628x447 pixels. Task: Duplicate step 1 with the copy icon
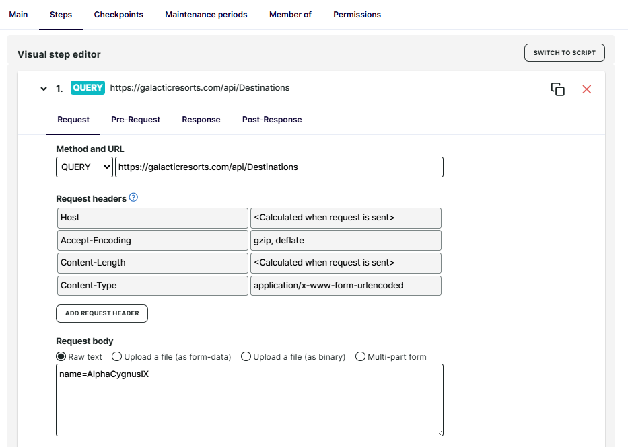pos(557,89)
